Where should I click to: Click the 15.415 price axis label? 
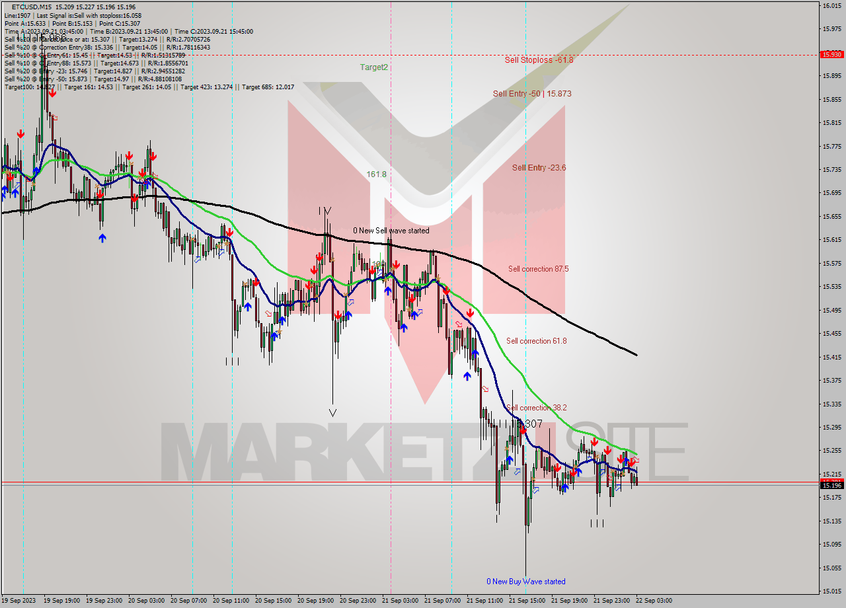point(831,357)
